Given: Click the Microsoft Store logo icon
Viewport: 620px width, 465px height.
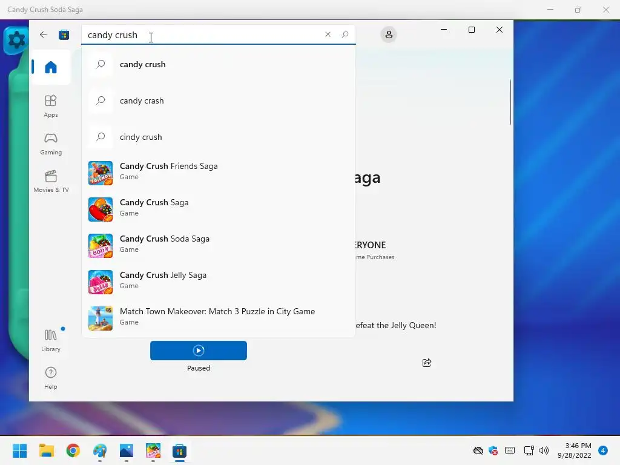Looking at the screenshot, I should pyautogui.click(x=64, y=35).
